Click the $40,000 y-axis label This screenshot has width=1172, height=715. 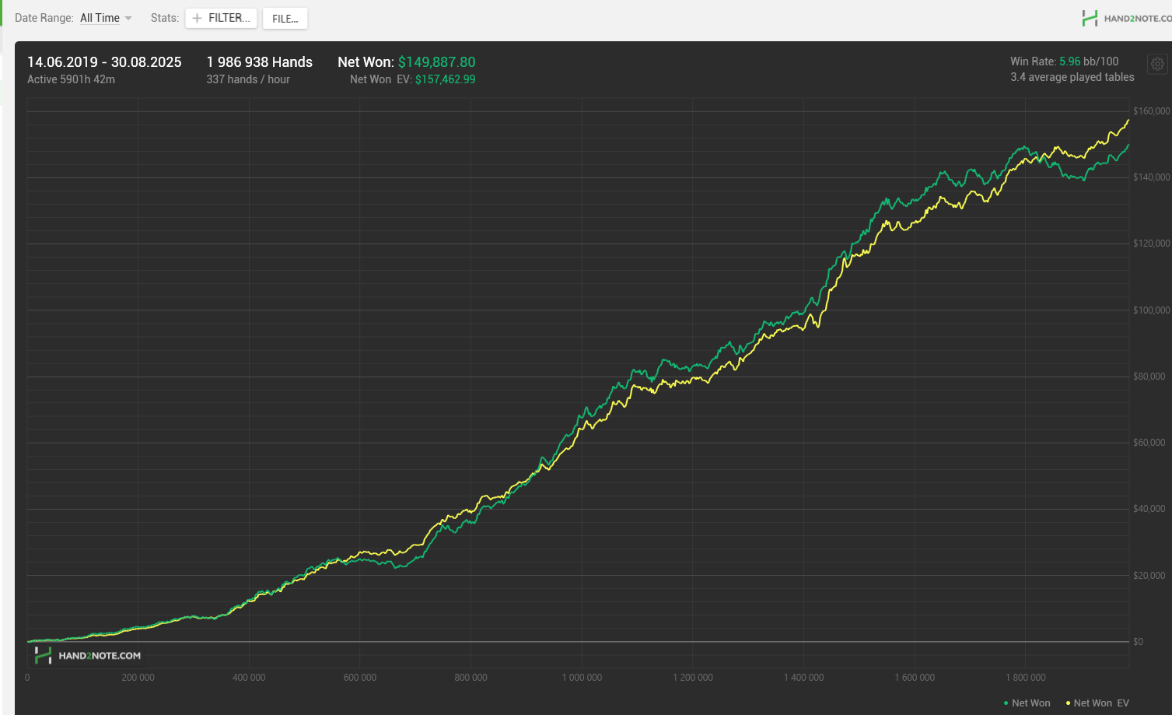(1149, 509)
